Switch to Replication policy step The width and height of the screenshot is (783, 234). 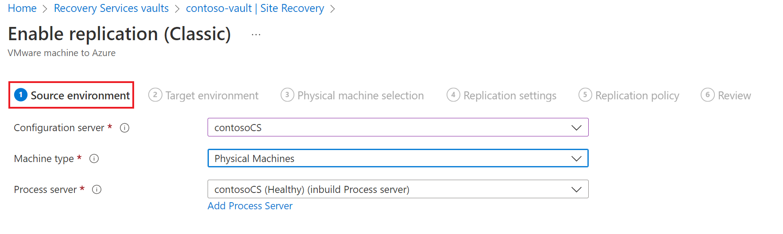click(637, 95)
